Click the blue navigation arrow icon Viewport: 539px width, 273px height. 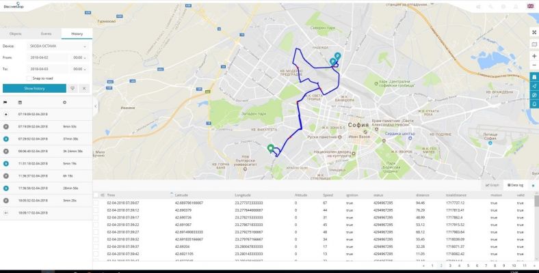(534, 86)
